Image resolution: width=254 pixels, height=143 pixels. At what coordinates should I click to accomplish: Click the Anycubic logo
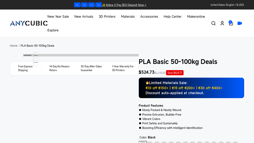point(29,23)
